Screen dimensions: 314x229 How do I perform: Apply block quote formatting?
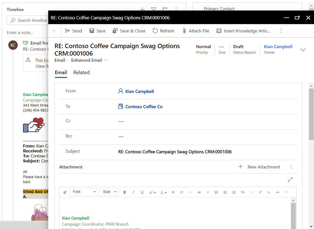208,192
